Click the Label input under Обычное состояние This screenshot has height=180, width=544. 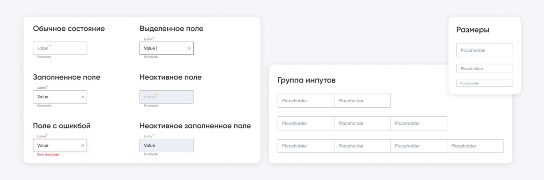tap(60, 48)
